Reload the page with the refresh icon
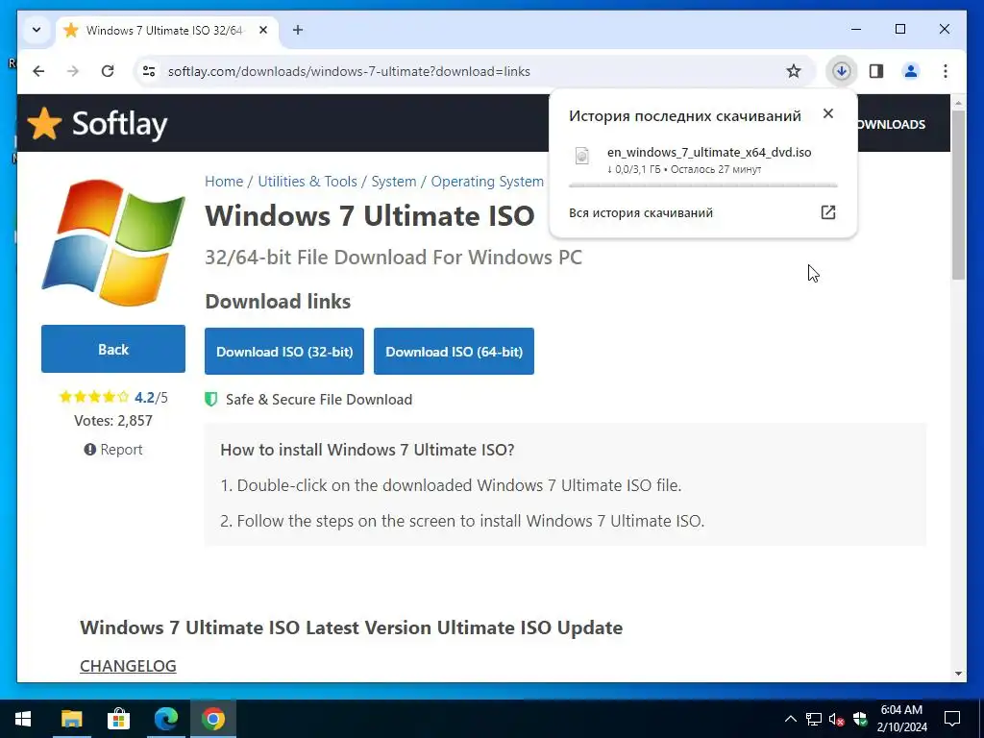The height and width of the screenshot is (738, 984). point(108,71)
